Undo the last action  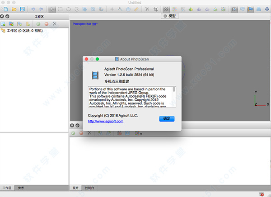33,9
